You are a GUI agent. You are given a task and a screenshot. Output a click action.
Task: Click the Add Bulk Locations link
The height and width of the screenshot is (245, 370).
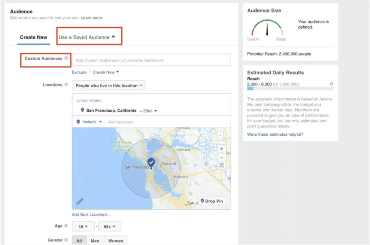coord(91,215)
